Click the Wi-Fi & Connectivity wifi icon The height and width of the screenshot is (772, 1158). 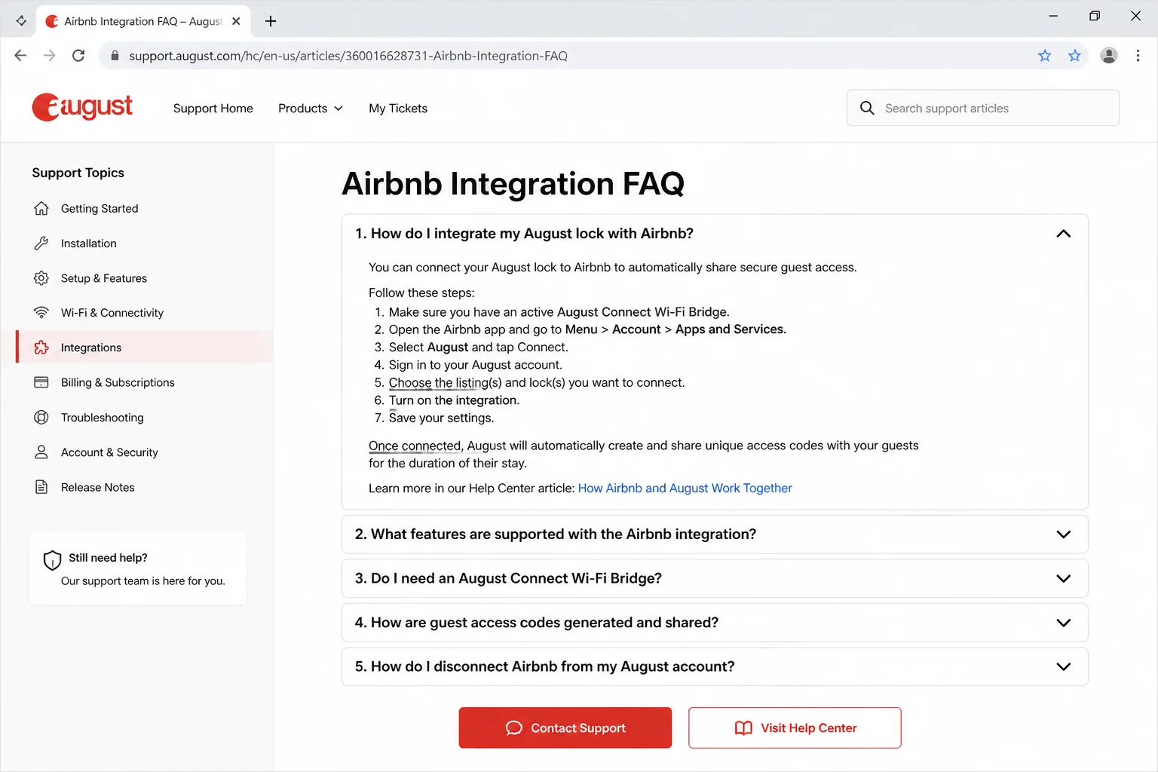[x=41, y=312]
